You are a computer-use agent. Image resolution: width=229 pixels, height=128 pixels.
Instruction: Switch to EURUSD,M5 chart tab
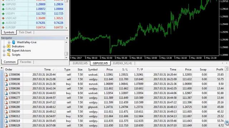[x=80, y=63]
